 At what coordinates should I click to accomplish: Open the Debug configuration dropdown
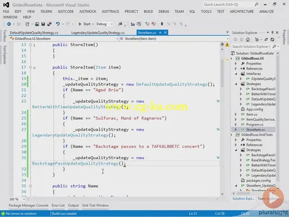[112, 24]
